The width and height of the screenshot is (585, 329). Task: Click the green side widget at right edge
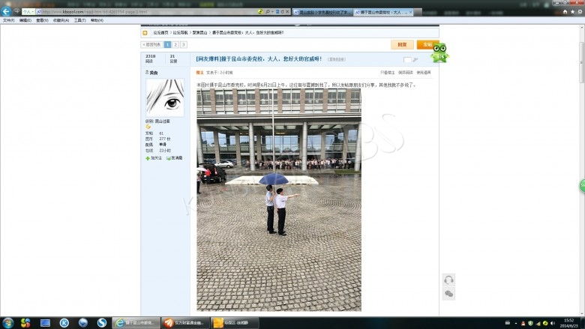point(583,186)
